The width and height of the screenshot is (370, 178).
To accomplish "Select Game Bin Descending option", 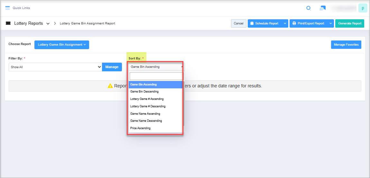I will point(144,92).
